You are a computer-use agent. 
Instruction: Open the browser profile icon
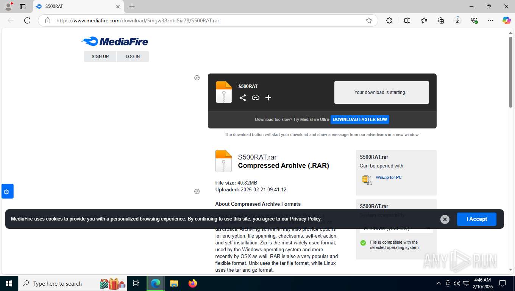pos(8,6)
